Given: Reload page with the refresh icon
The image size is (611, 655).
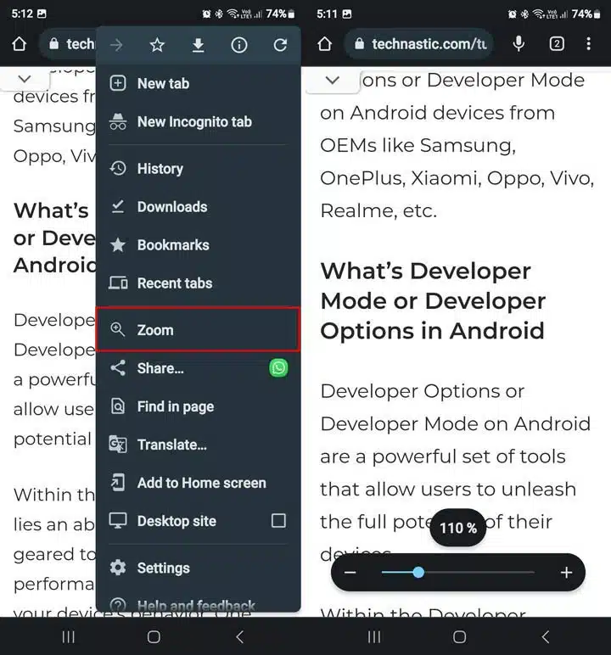Looking at the screenshot, I should [280, 45].
